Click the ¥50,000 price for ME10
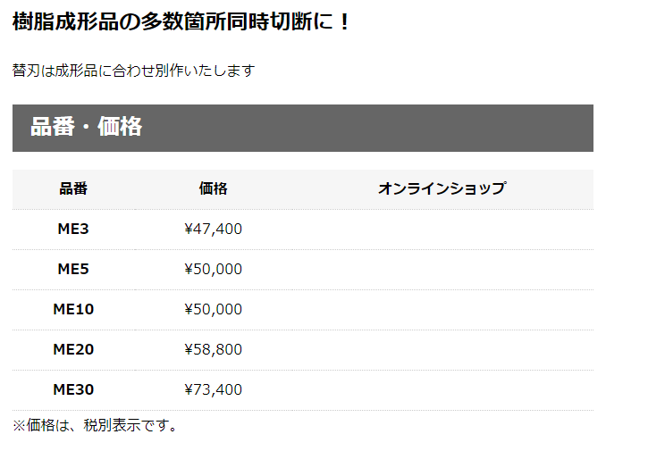 214,309
